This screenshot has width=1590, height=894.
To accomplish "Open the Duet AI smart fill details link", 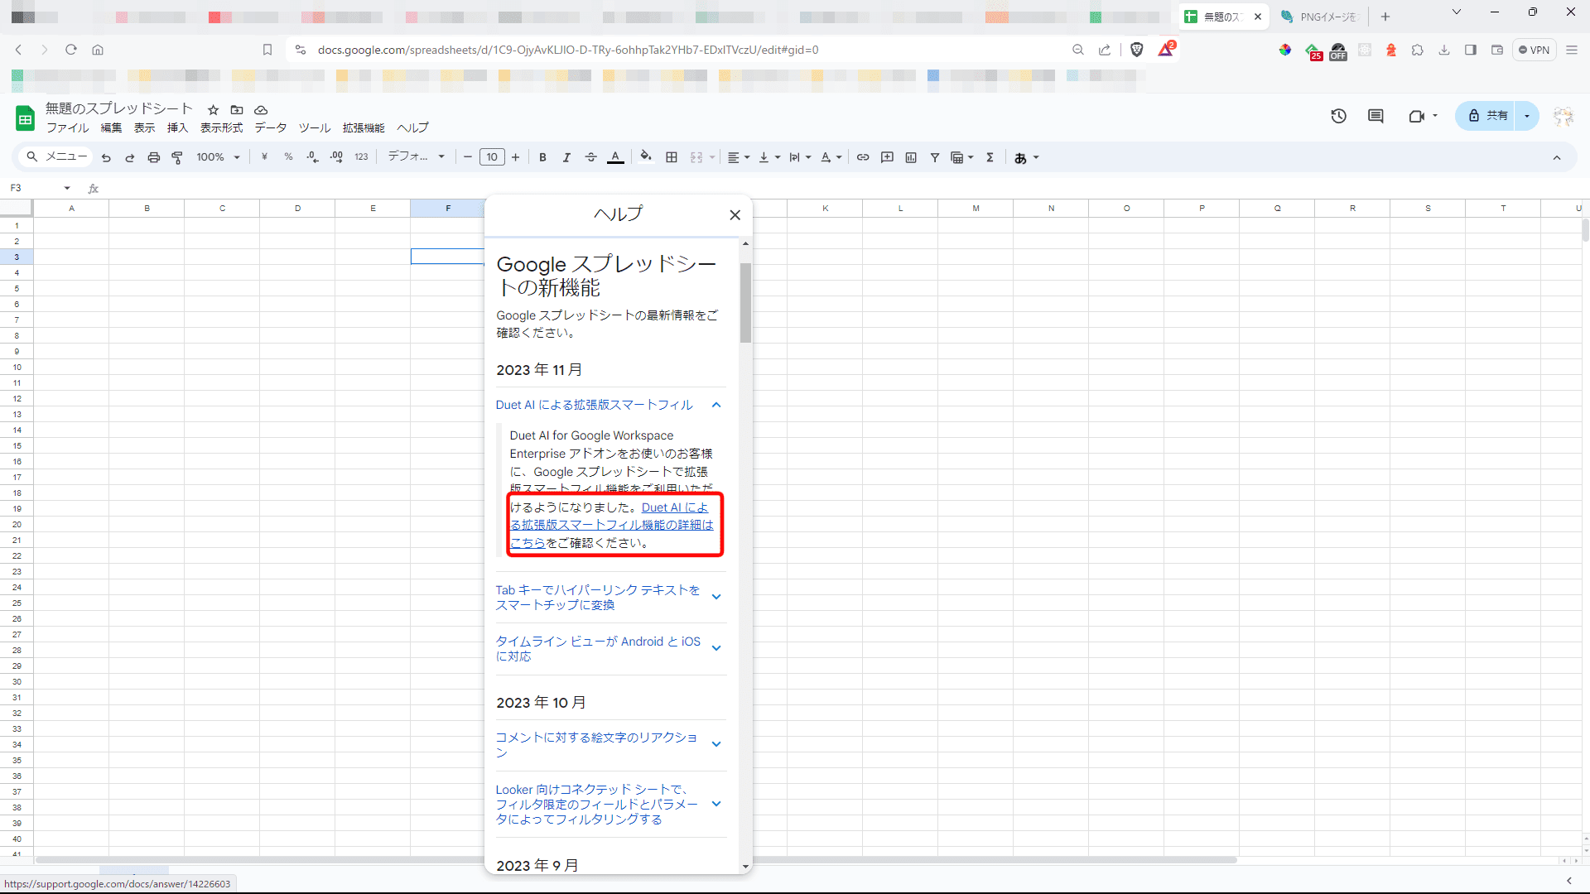I will click(x=611, y=526).
